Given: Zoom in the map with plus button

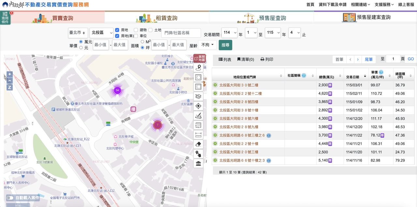Looking at the screenshot, I should 9,74.
